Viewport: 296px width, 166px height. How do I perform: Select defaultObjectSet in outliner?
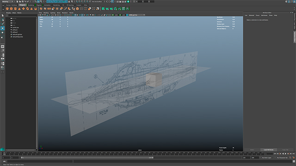tap(18, 37)
